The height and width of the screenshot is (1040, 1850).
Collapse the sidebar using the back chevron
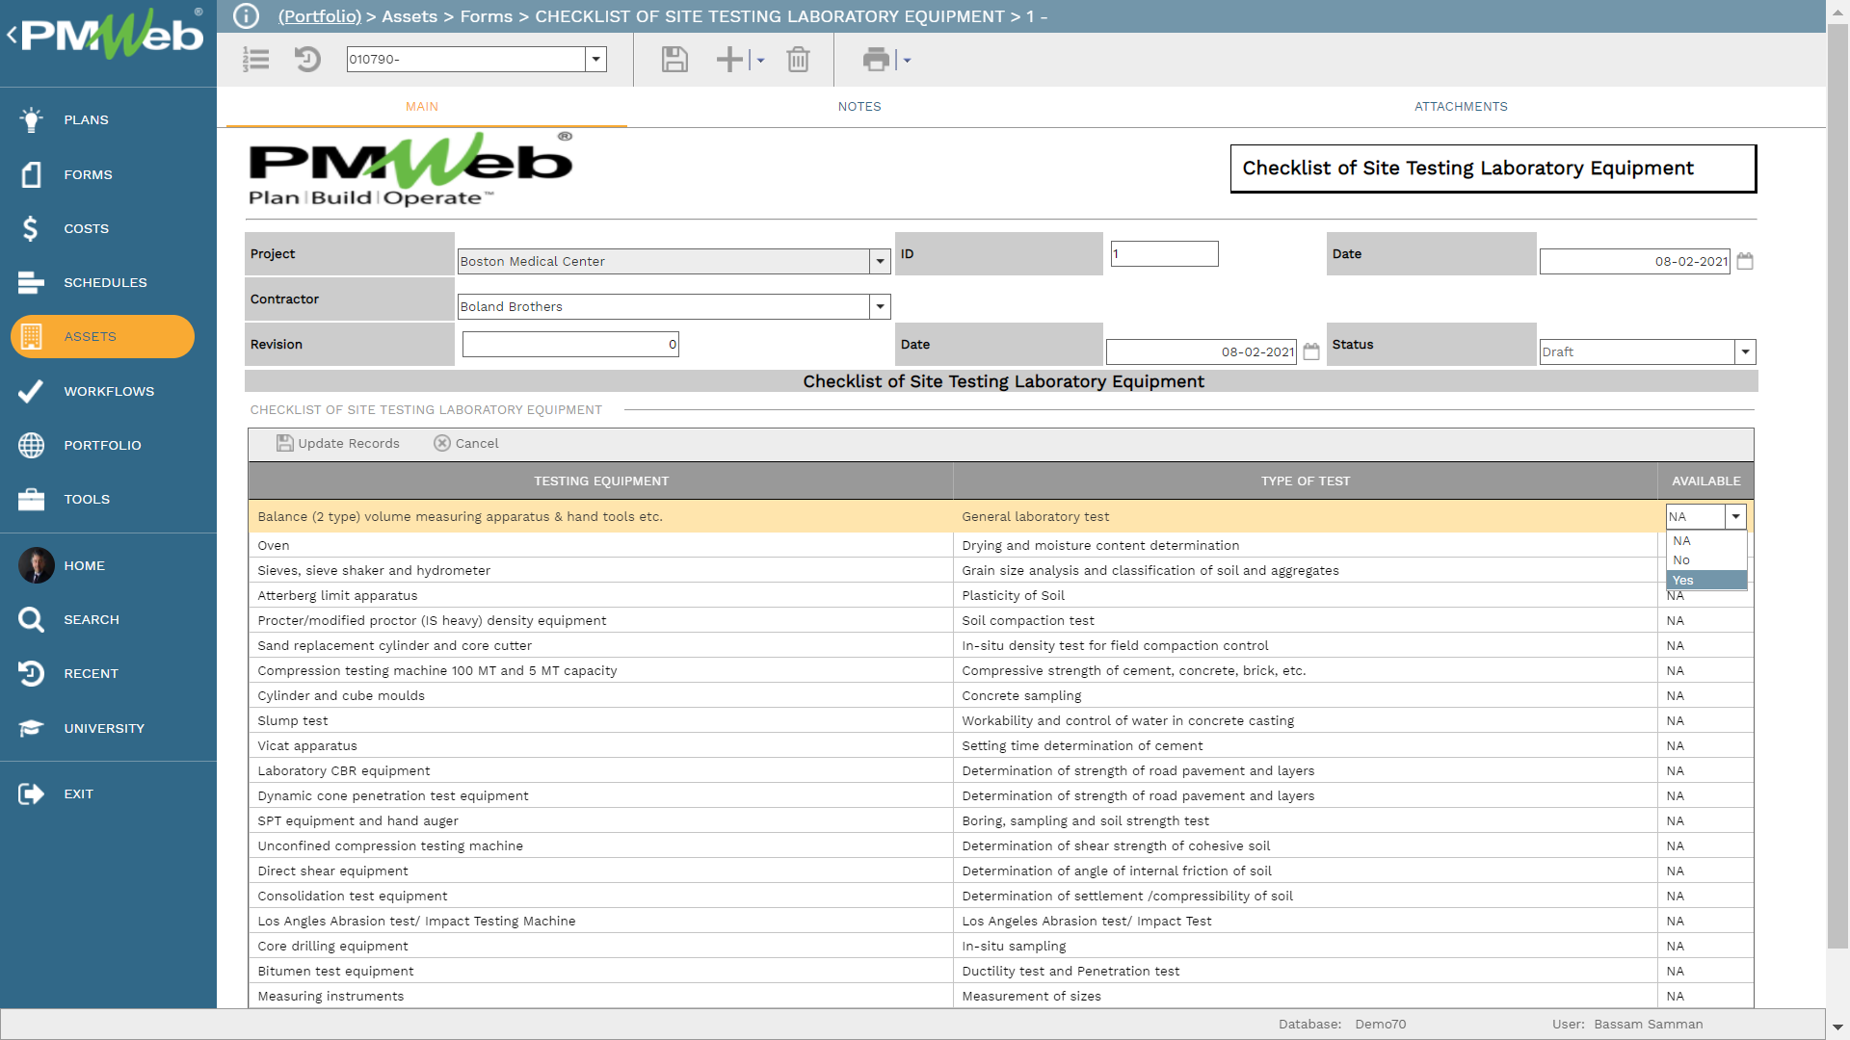click(12, 36)
